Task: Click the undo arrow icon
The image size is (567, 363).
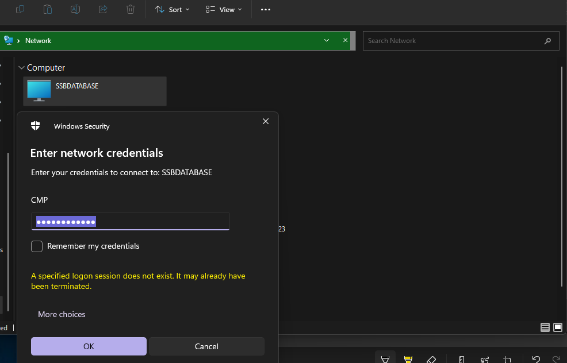Action: [x=536, y=360]
